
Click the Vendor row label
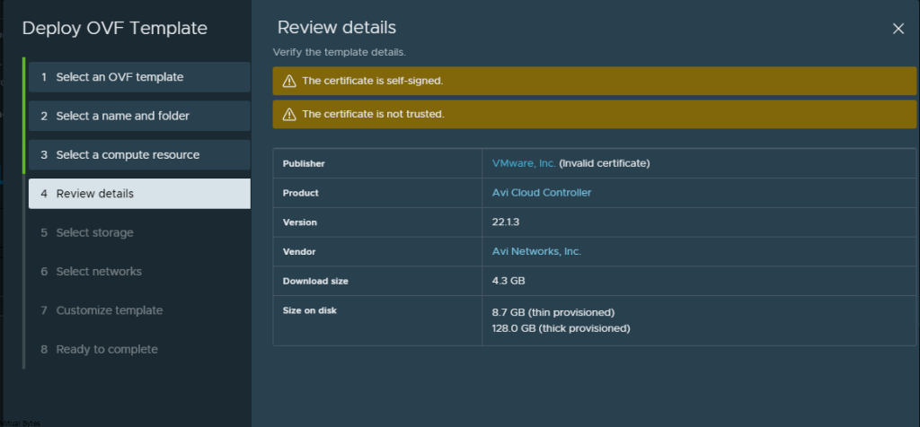pyautogui.click(x=299, y=251)
